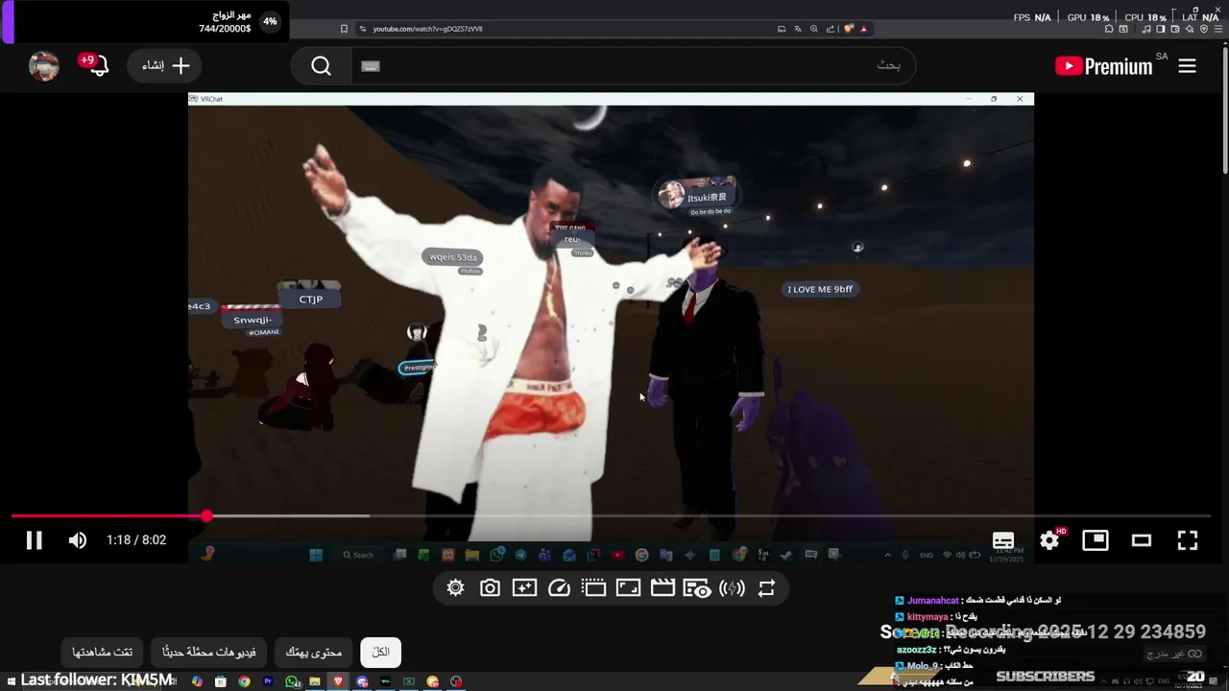Mute the video volume
The width and height of the screenshot is (1229, 691).
click(78, 540)
